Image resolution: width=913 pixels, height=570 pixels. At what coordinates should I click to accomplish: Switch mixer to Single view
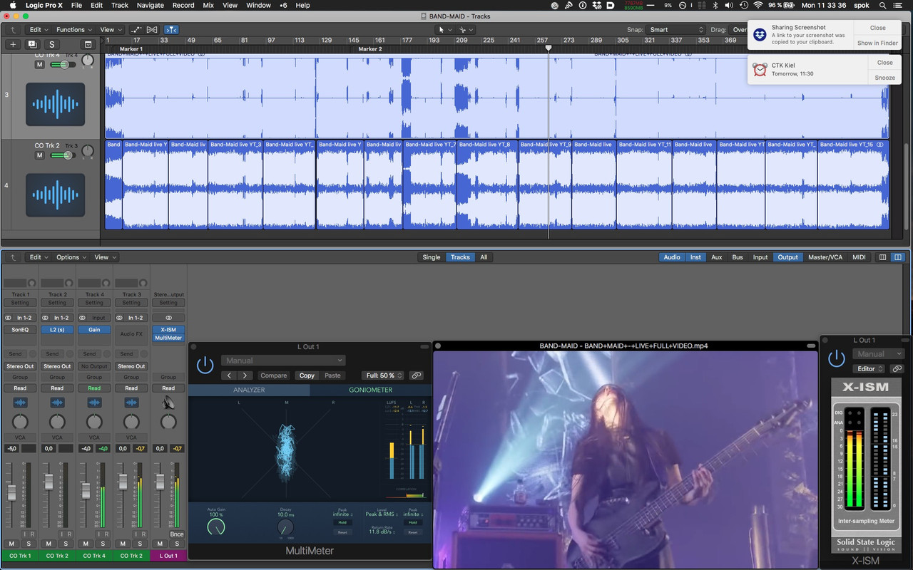click(432, 257)
